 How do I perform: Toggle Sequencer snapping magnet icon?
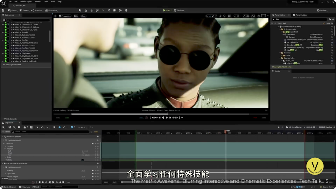tap(72, 127)
